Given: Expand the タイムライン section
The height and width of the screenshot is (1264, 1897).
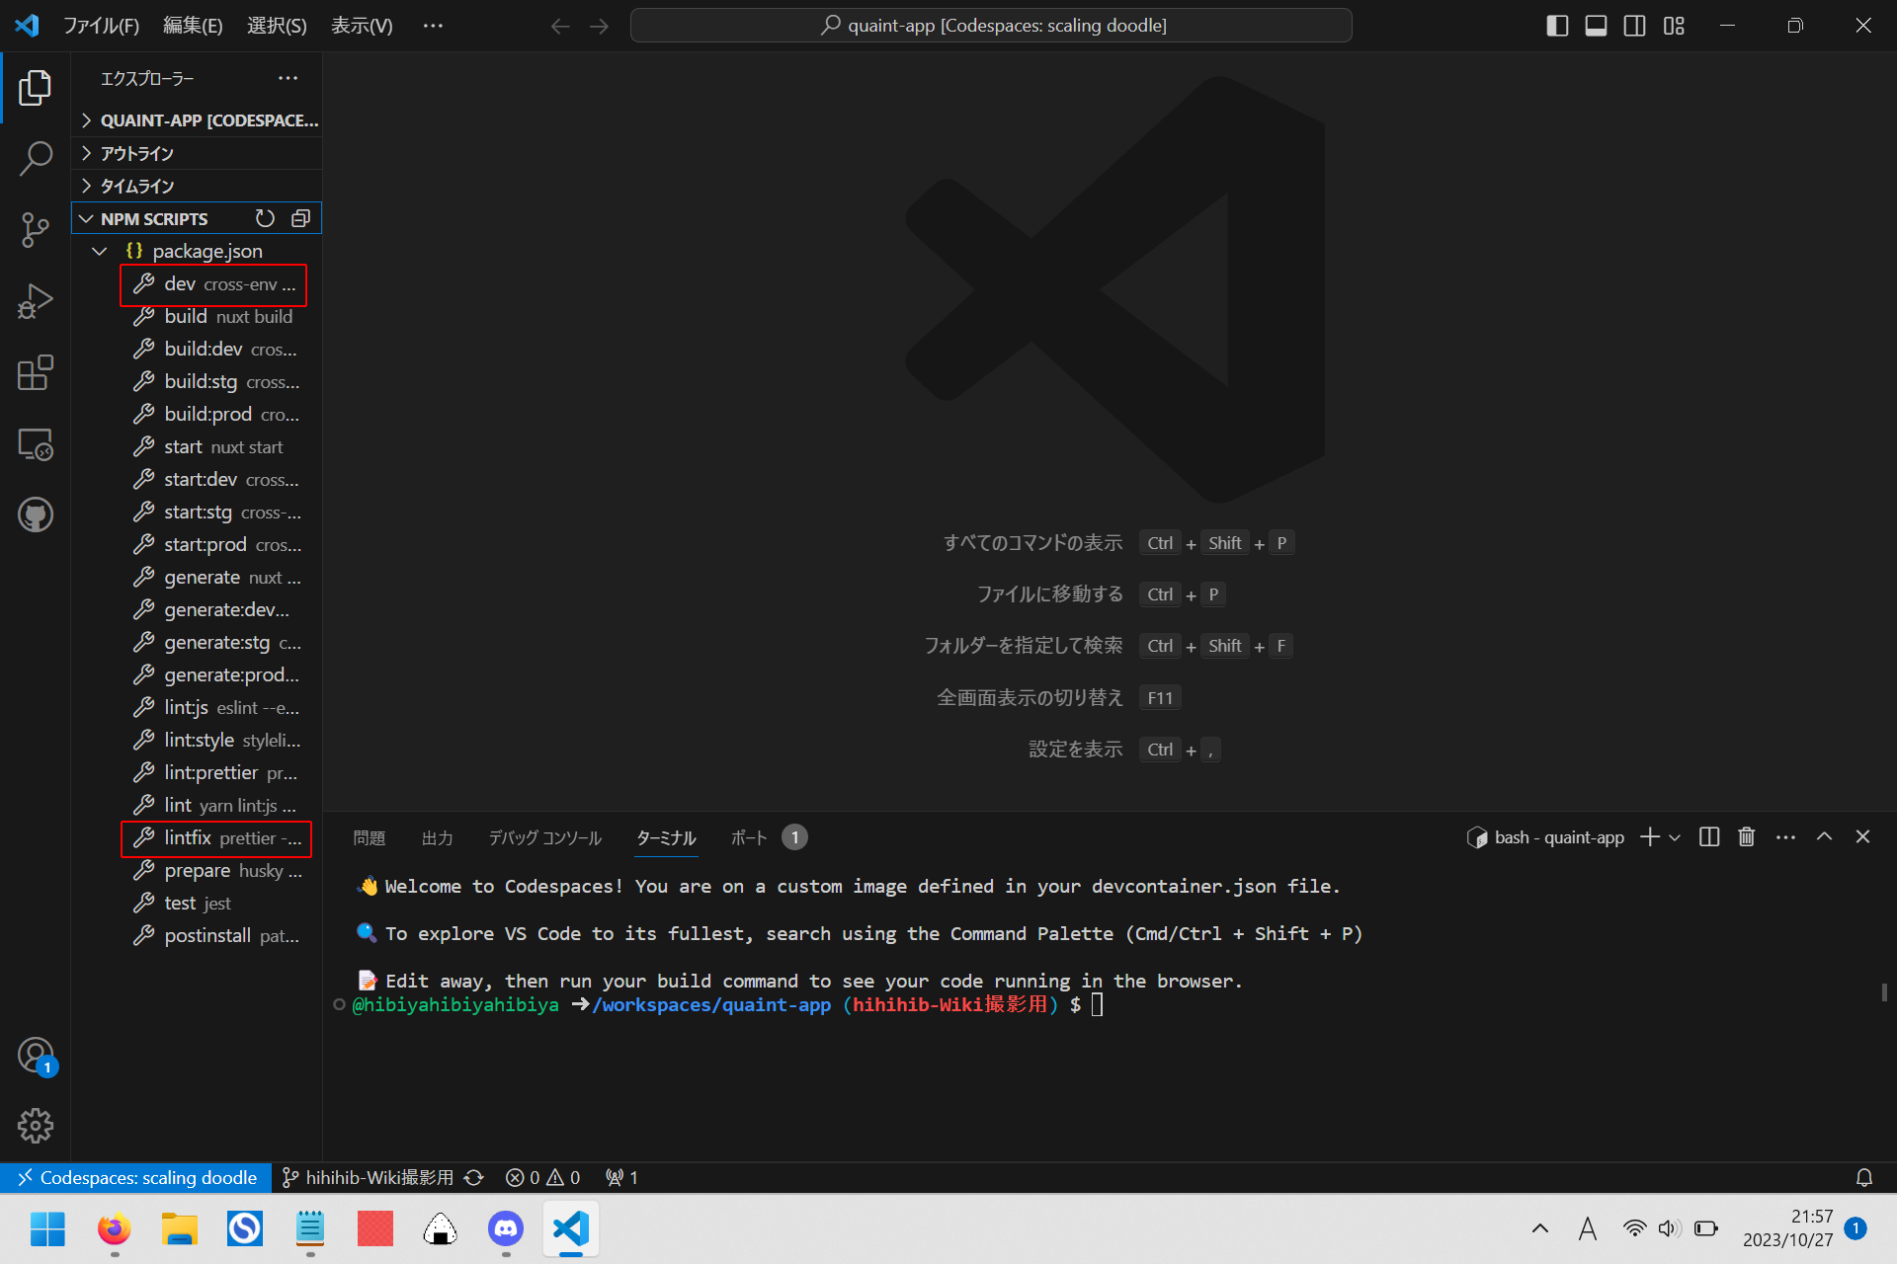Looking at the screenshot, I should click(x=198, y=186).
